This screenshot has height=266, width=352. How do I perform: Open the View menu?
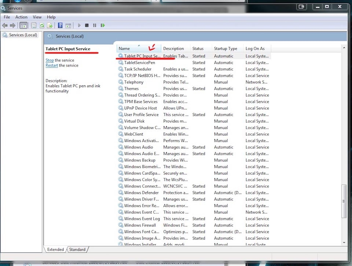[37, 17]
